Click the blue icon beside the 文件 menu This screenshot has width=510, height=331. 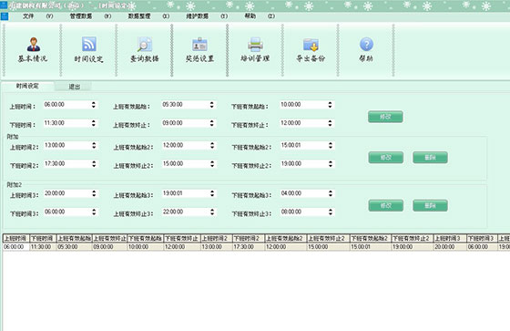pyautogui.click(x=5, y=16)
